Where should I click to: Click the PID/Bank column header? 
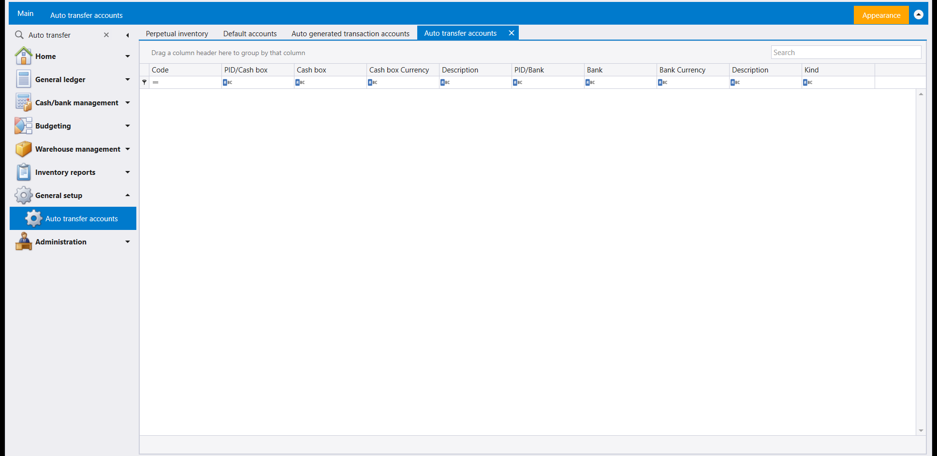coord(548,70)
